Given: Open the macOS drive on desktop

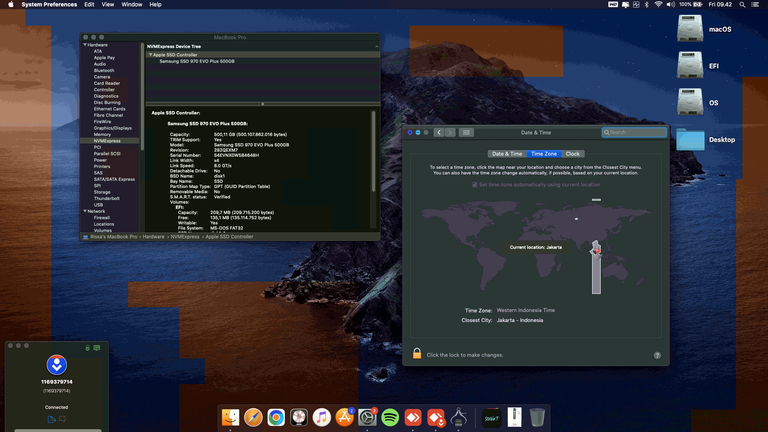Looking at the screenshot, I should (x=690, y=28).
